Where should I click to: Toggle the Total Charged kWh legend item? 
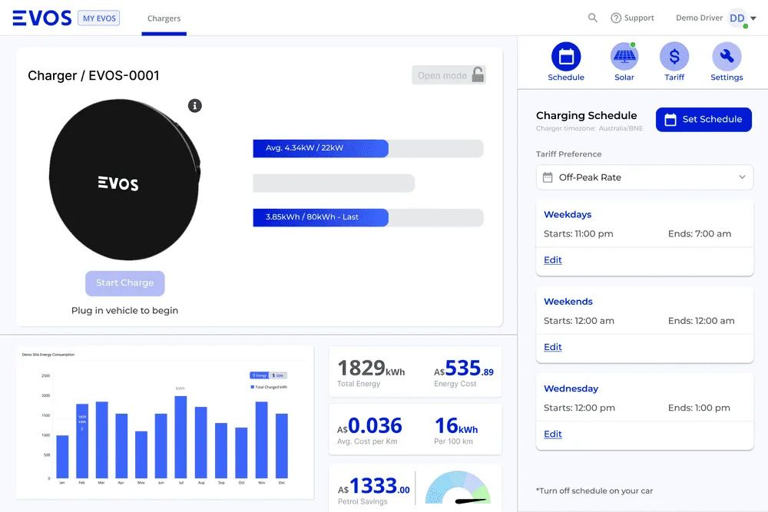coord(270,387)
